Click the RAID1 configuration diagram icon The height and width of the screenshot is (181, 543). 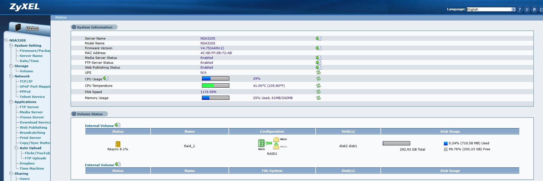[x=272, y=144]
